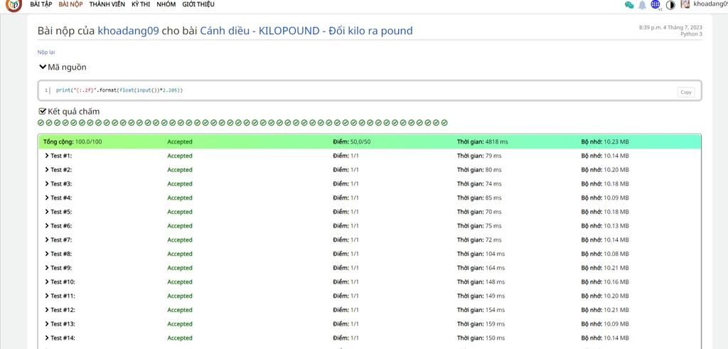
Task: Expand Test #10 details
Action: point(60,281)
